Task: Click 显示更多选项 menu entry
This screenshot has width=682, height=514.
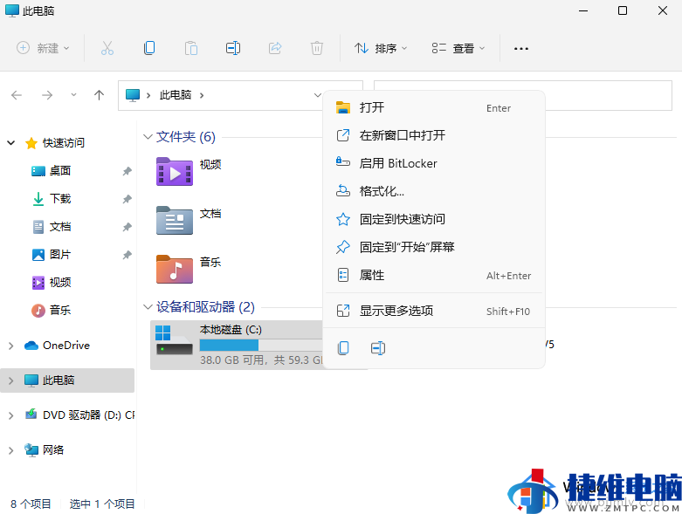Action: coord(396,311)
